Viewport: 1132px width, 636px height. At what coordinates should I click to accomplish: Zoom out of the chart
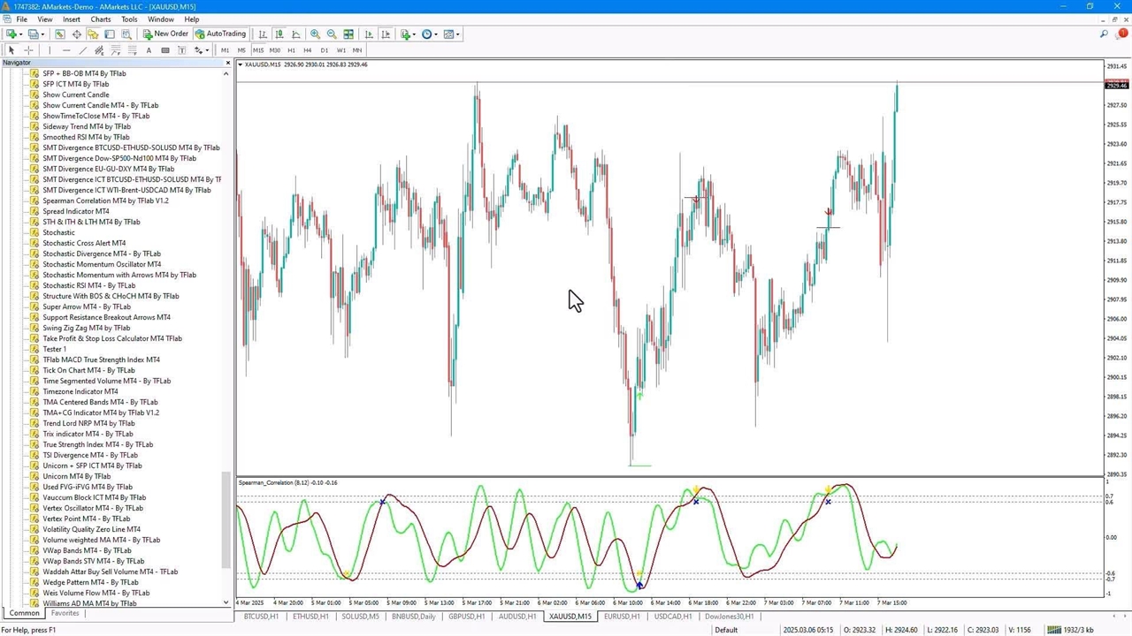(x=332, y=34)
